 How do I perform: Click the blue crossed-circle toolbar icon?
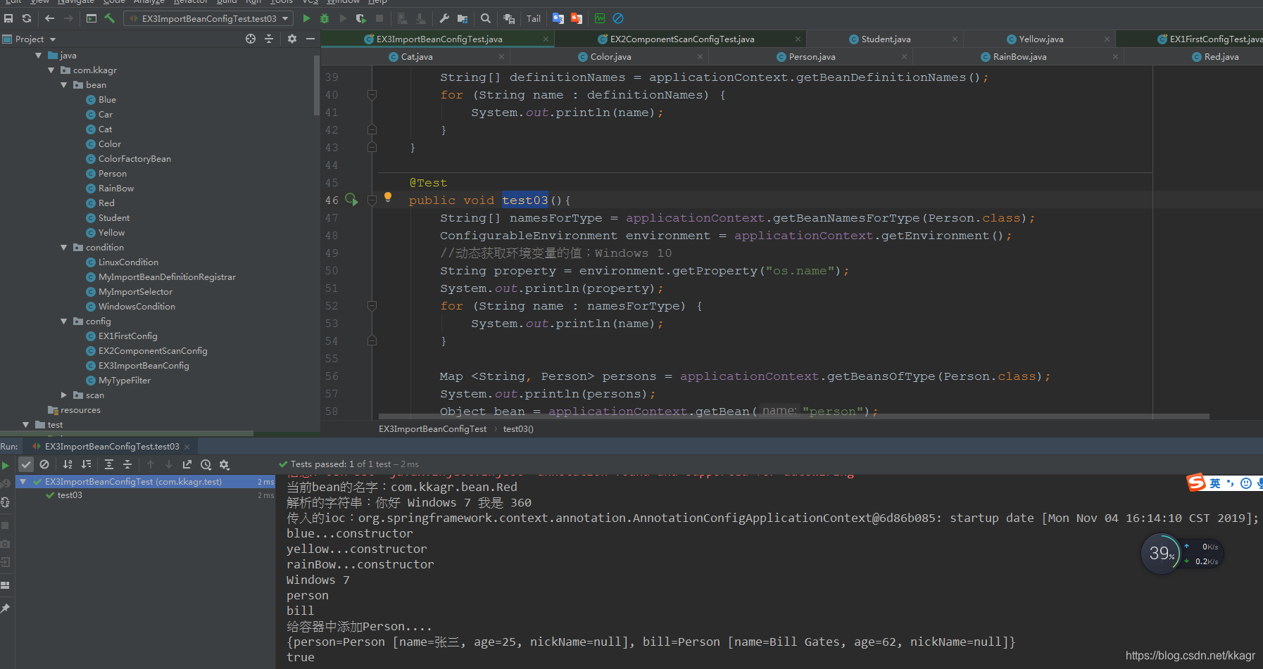pyautogui.click(x=618, y=18)
